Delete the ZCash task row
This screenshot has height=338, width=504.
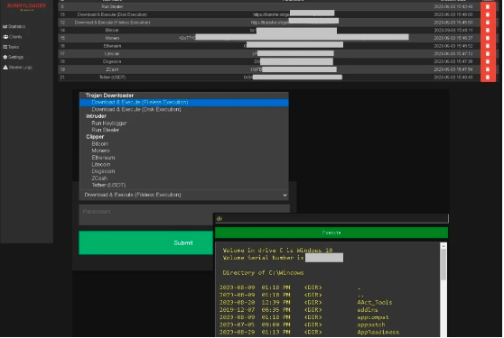[x=488, y=69]
